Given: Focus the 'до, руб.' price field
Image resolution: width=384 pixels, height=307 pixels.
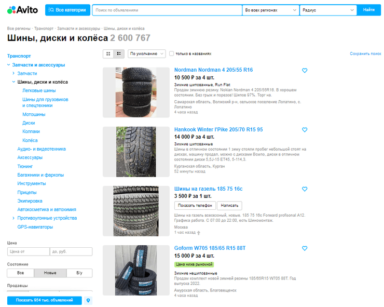Looking at the screenshot, I should coord(71,251).
